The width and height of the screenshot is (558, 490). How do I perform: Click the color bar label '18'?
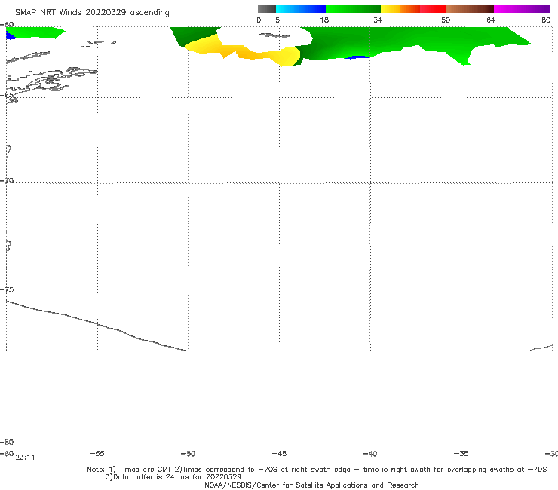pyautogui.click(x=324, y=20)
